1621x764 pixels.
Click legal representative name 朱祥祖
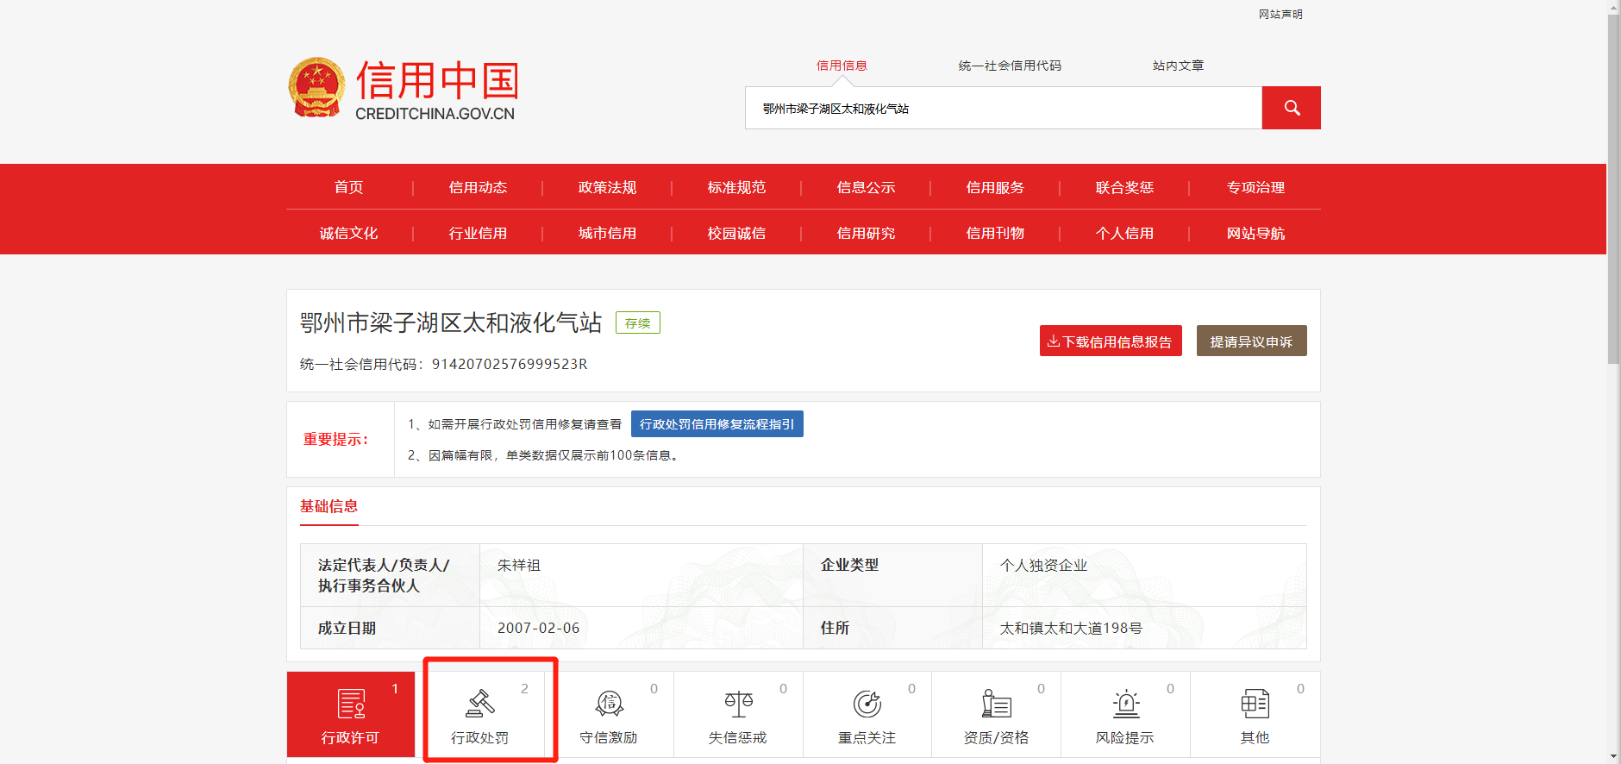(x=519, y=565)
